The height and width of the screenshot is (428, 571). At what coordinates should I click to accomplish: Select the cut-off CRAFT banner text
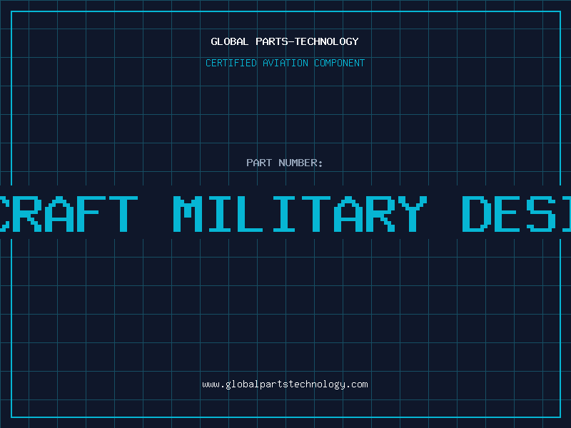[69, 214]
